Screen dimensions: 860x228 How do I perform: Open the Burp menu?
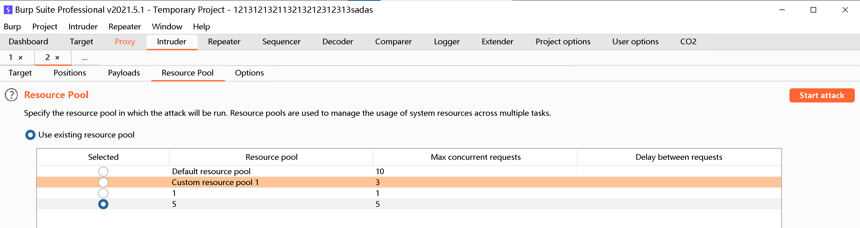click(12, 27)
